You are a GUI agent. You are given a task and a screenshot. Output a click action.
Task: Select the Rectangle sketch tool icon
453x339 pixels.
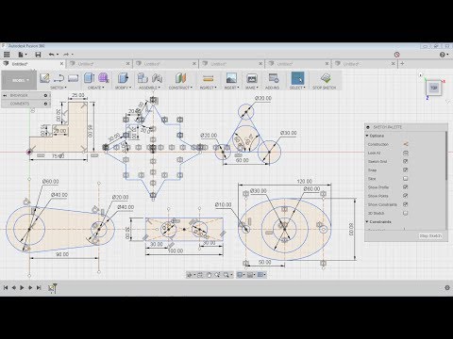pos(74,78)
